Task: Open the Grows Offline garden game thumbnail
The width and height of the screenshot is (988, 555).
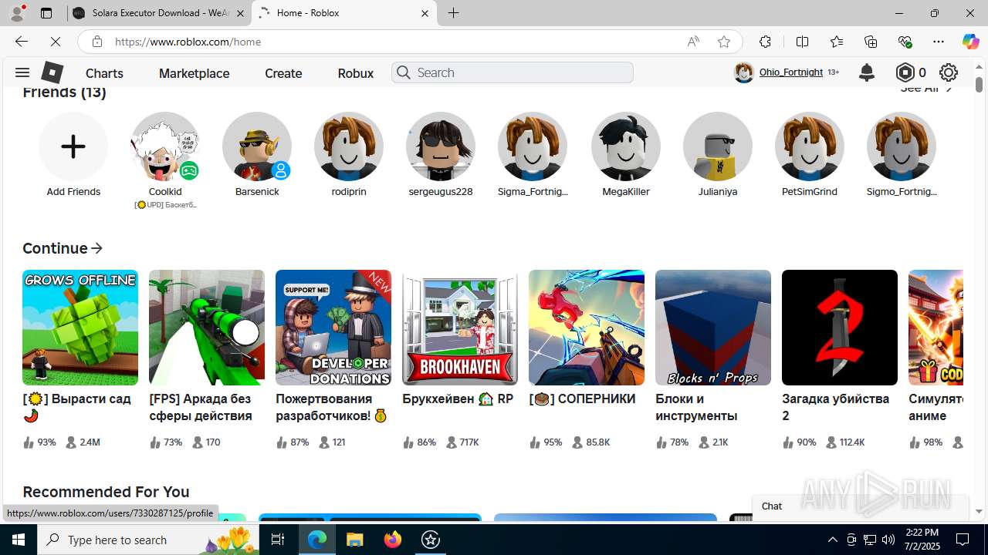Action: pos(80,328)
